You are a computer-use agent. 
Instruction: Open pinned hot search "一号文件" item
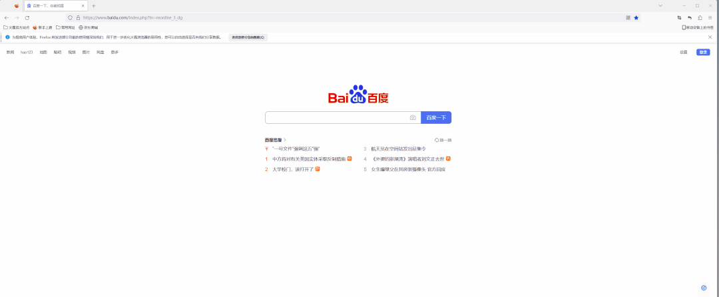(296, 149)
